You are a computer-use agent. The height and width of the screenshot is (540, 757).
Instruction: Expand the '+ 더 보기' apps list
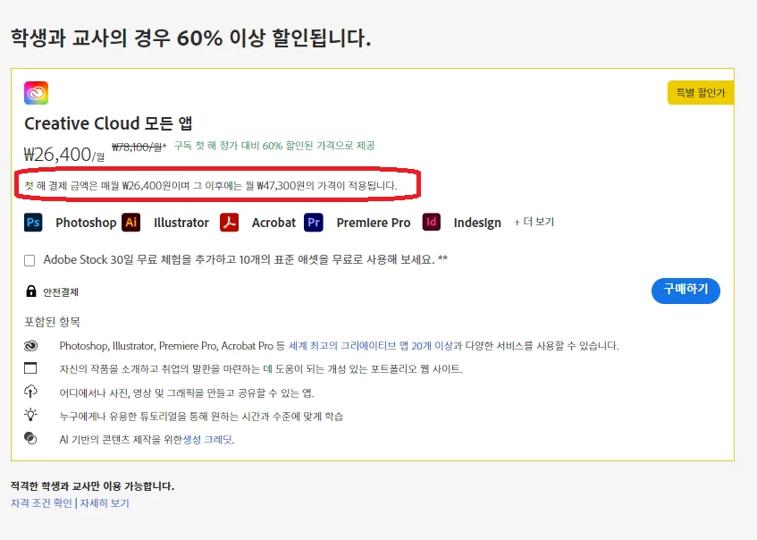534,222
